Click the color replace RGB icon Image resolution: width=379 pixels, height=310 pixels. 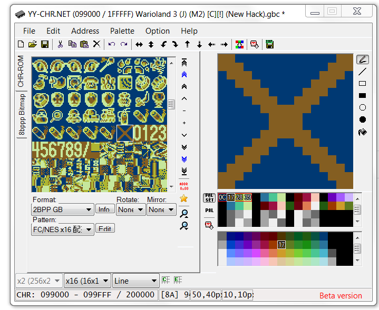pos(239,44)
